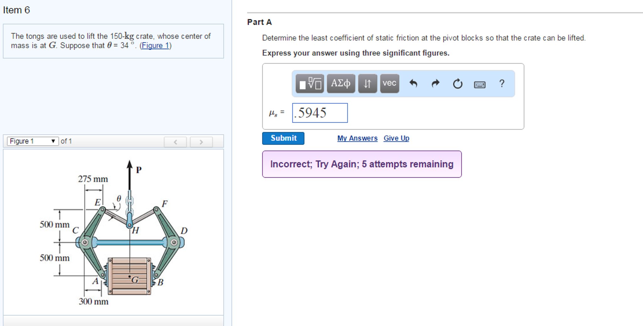Click the '300 mm' dimension label
Viewport: 643px width, 326px height.
pyautogui.click(x=94, y=301)
